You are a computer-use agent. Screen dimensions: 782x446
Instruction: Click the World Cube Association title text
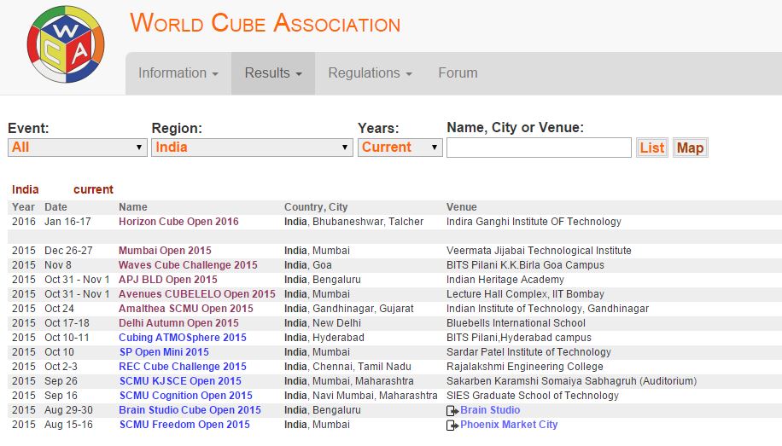click(266, 23)
